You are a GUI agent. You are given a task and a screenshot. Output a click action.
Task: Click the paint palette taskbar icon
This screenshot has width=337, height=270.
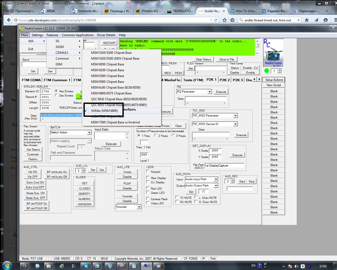click(158, 266)
